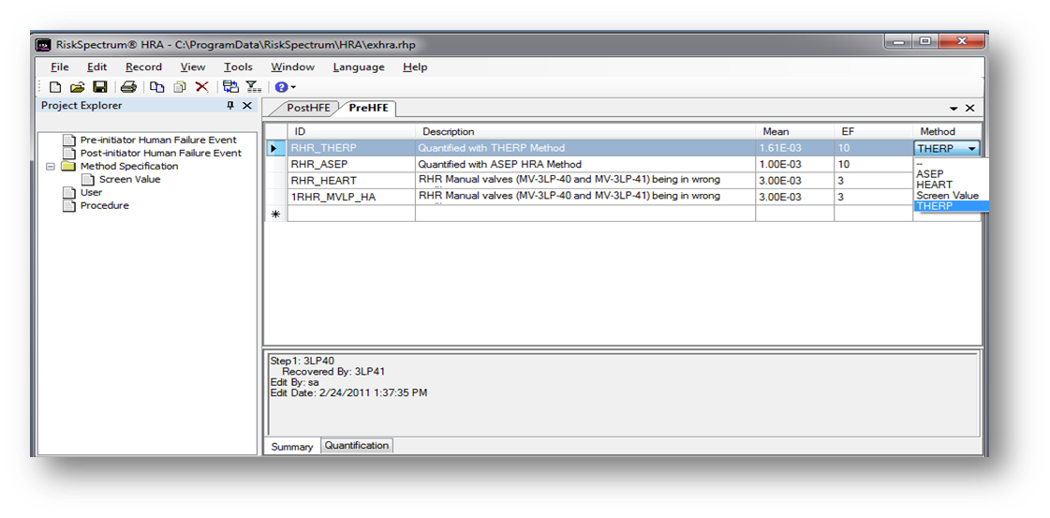Pick Screen Value in the Method list
The image size is (1050, 518).
[947, 196]
